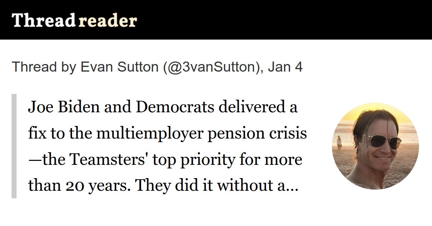
Task: Expand the truncated tweet via the trailing ellipsis
Action: (293, 186)
